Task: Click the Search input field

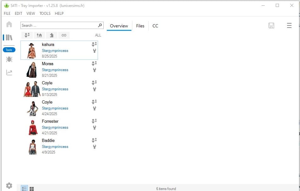Action: coord(58,25)
